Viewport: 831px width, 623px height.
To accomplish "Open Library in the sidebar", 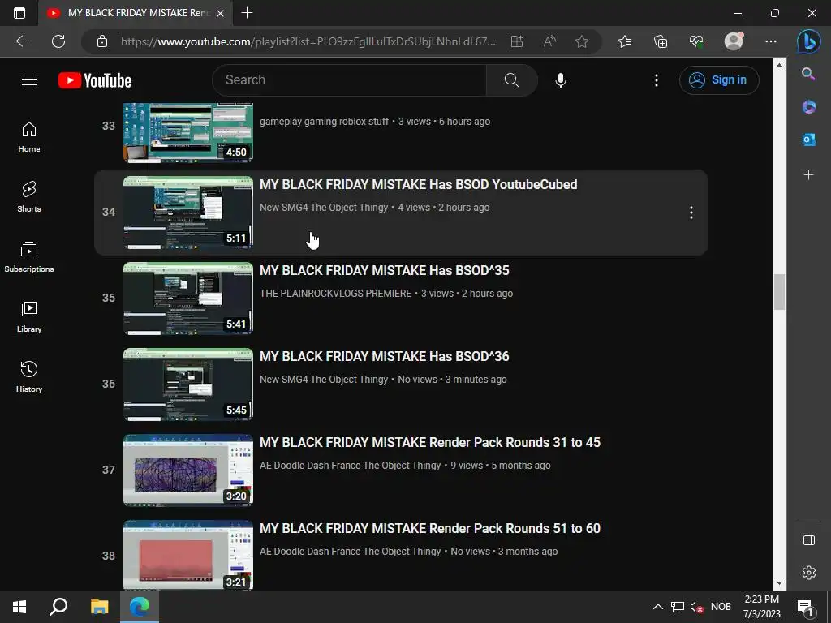I will [29, 317].
